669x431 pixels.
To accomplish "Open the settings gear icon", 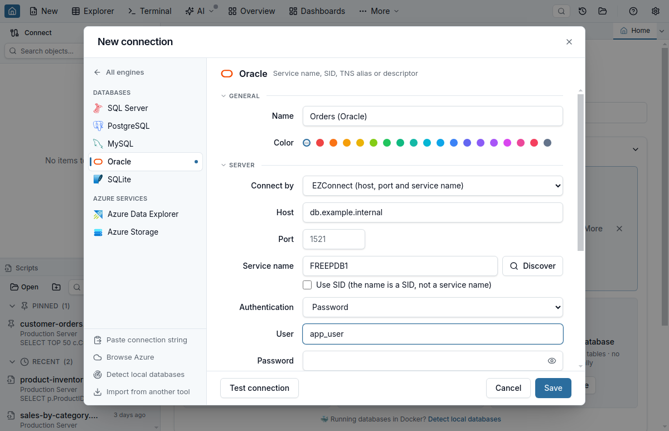I will tap(656, 11).
